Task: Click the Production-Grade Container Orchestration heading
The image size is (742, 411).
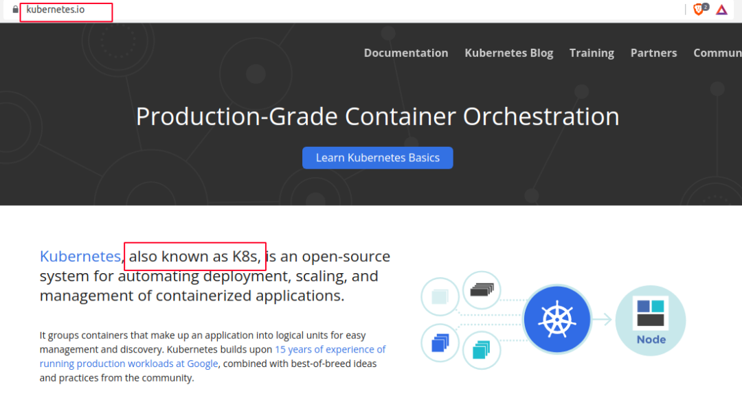Action: click(x=377, y=116)
